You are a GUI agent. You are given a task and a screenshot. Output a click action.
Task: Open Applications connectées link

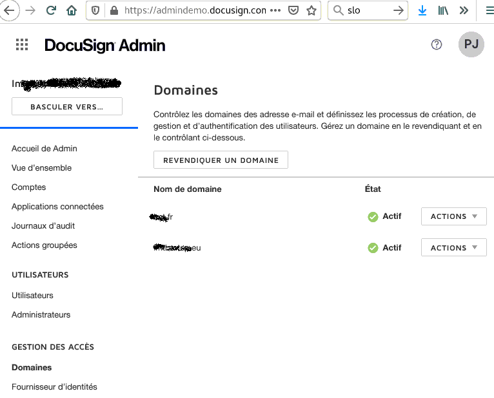click(57, 207)
